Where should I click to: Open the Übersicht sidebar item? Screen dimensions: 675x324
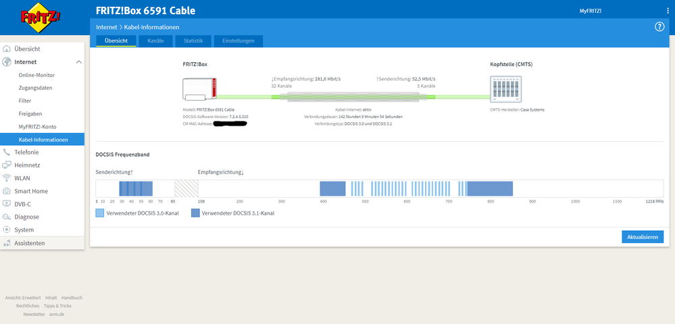pyautogui.click(x=42, y=49)
